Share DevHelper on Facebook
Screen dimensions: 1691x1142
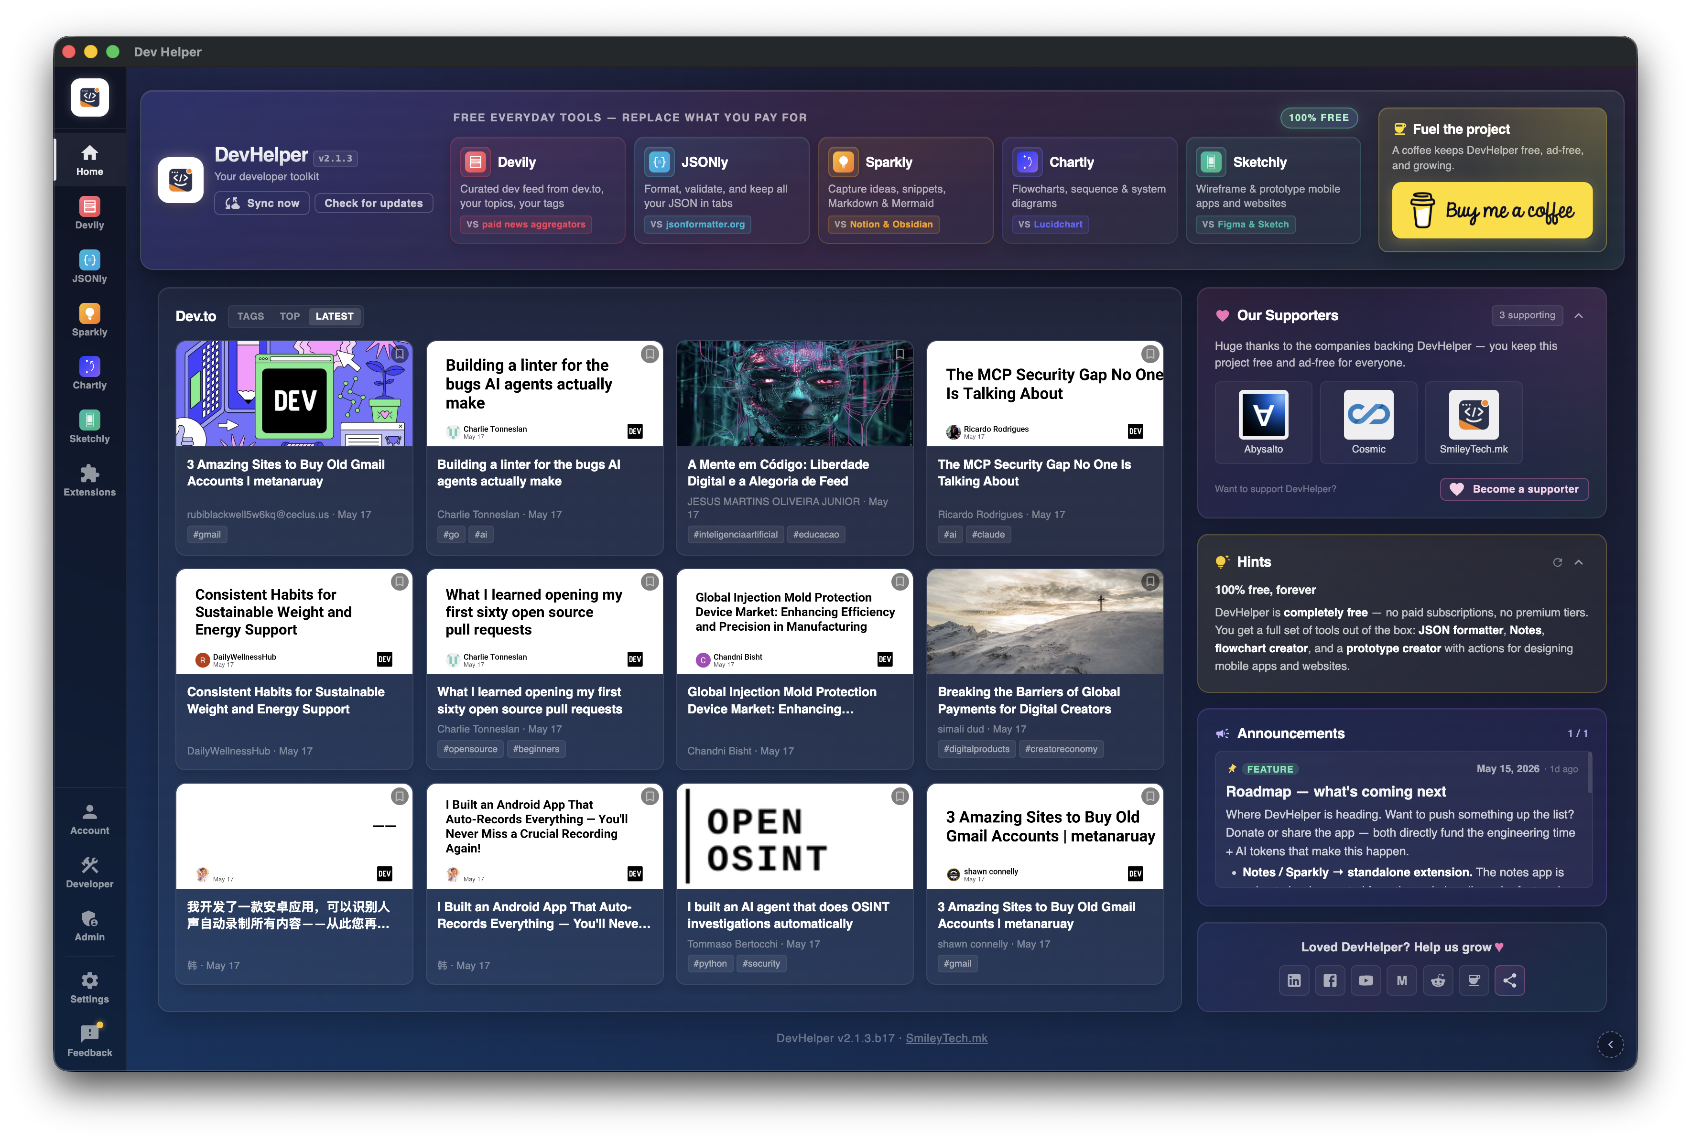1330,980
